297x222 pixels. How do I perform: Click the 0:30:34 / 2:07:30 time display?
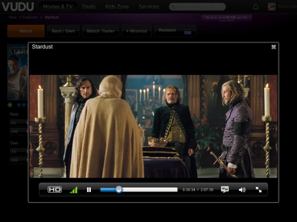(198, 189)
